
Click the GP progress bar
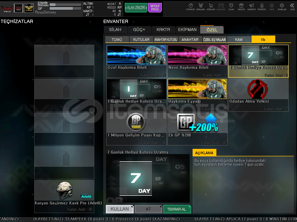click(65, 8)
